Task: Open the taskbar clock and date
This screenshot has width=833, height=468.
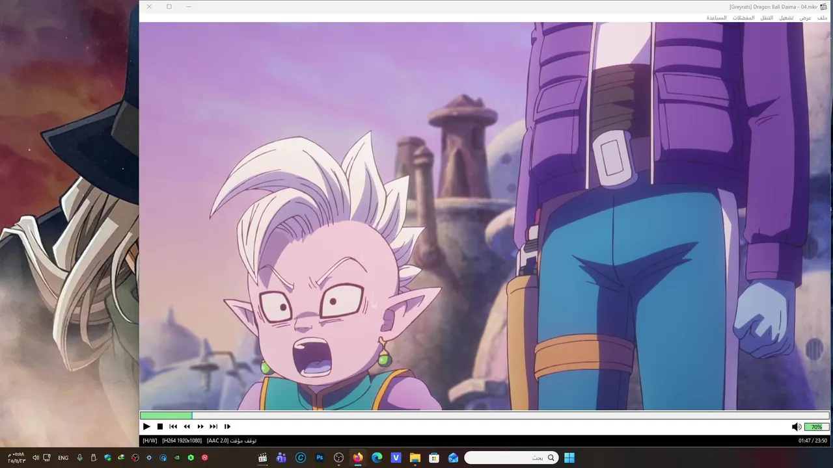Action: (x=17, y=458)
